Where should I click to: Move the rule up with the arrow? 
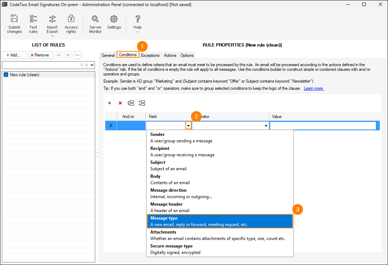(59, 55)
